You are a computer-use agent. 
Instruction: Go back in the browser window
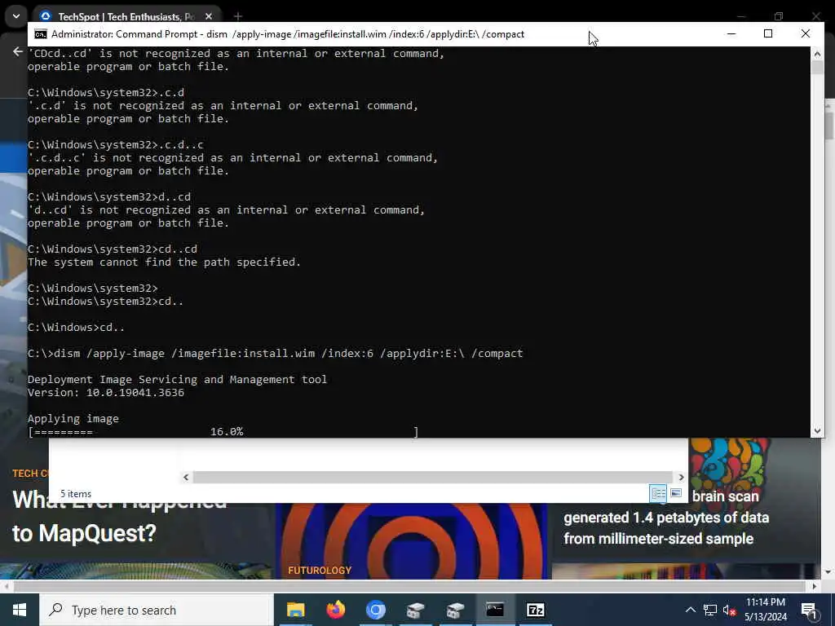pyautogui.click(x=18, y=51)
